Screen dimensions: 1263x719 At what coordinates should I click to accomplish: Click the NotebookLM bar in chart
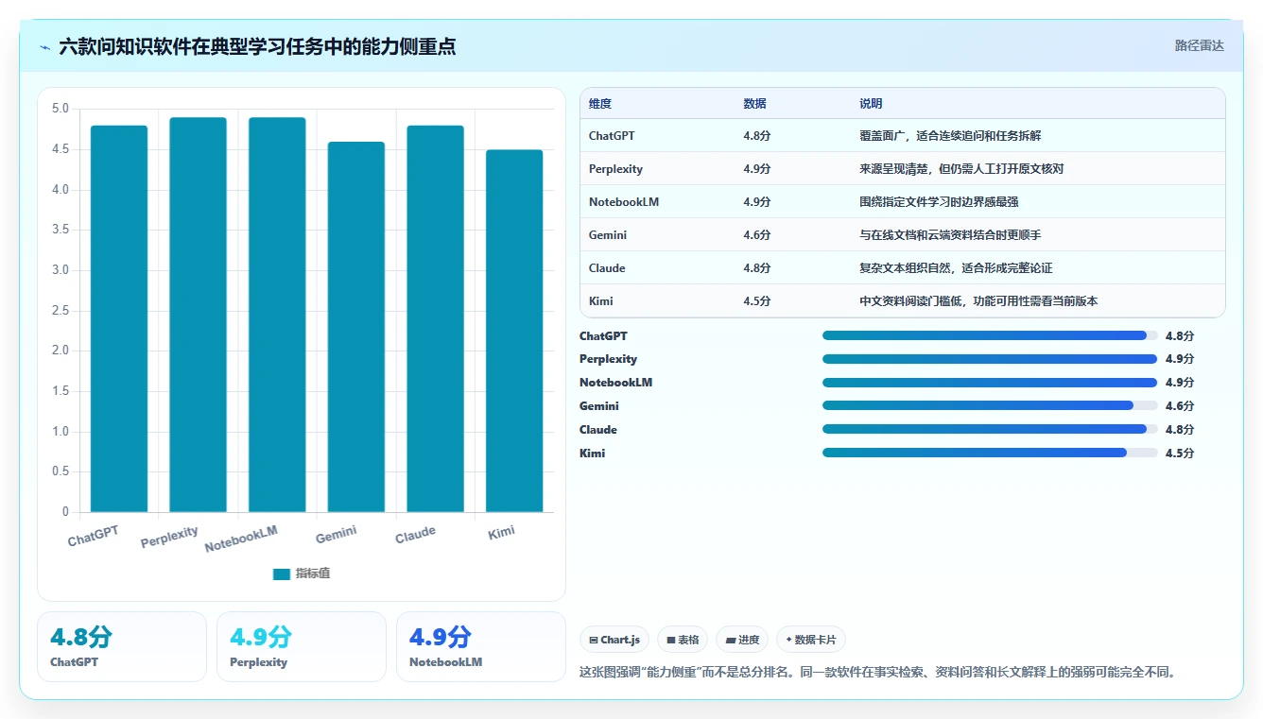pyautogui.click(x=277, y=315)
